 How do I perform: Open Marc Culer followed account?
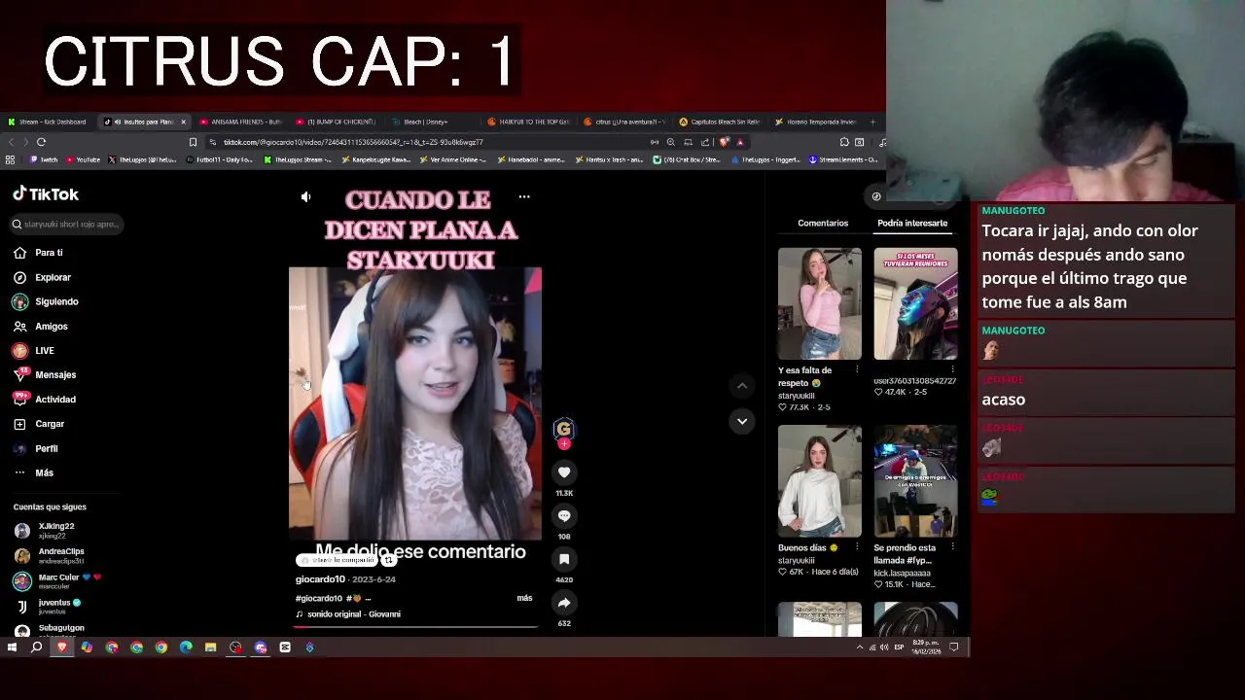(56, 581)
